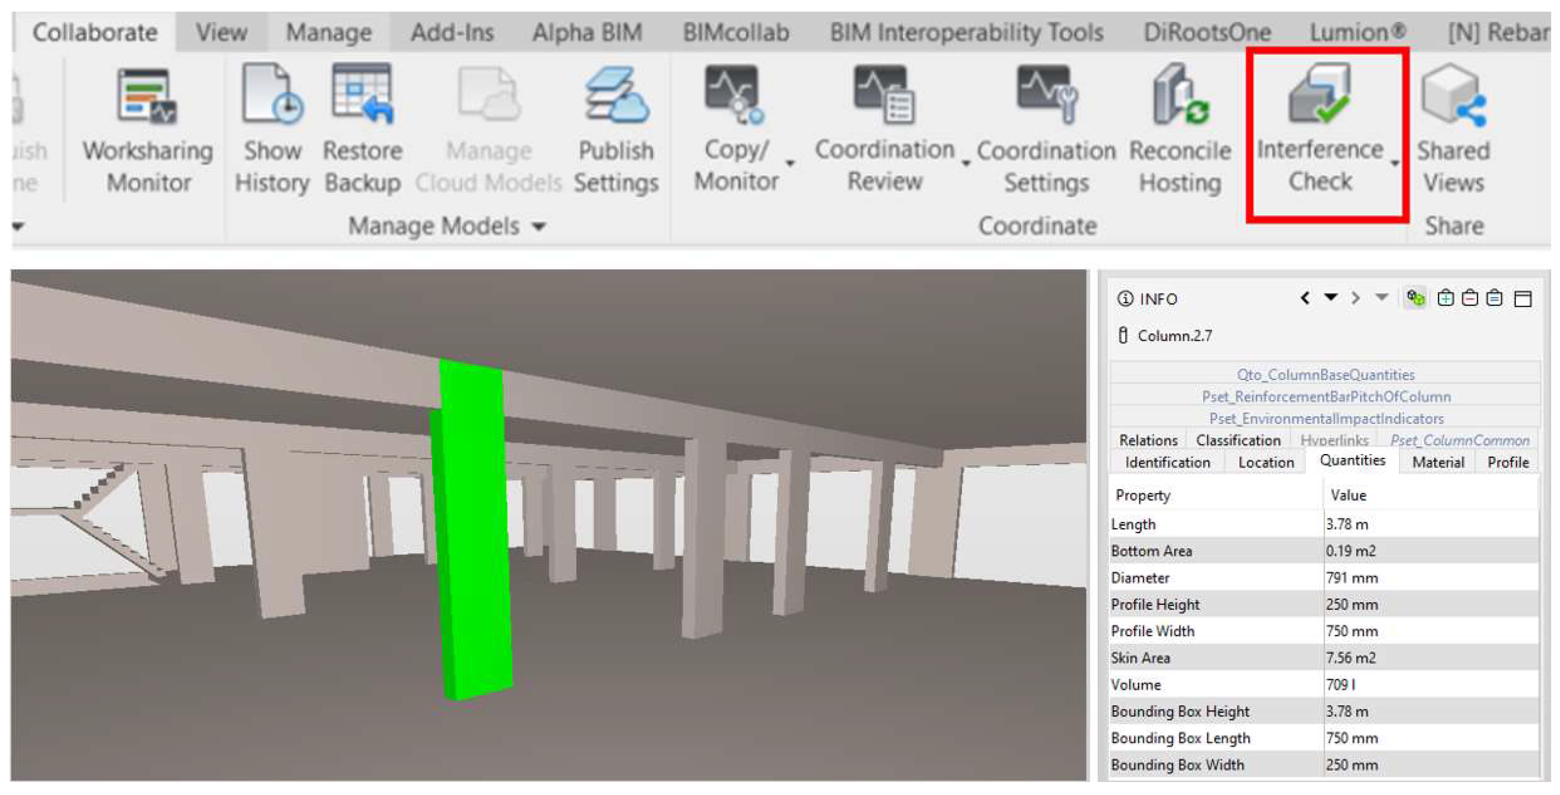Viewport: 1560px width, 795px height.
Task: Open Qto_ColumnBaseQuantities property set
Action: coord(1325,375)
